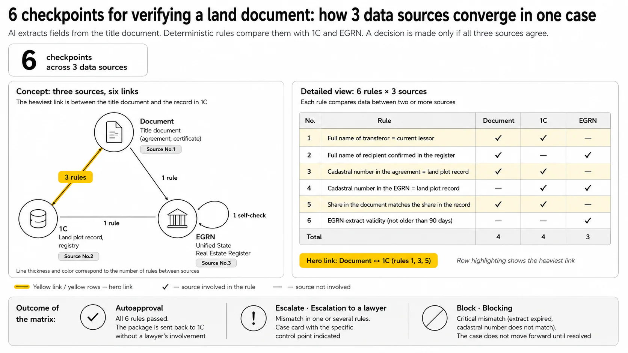
Task: Click the 'Source No.3' tag
Action: click(x=216, y=263)
